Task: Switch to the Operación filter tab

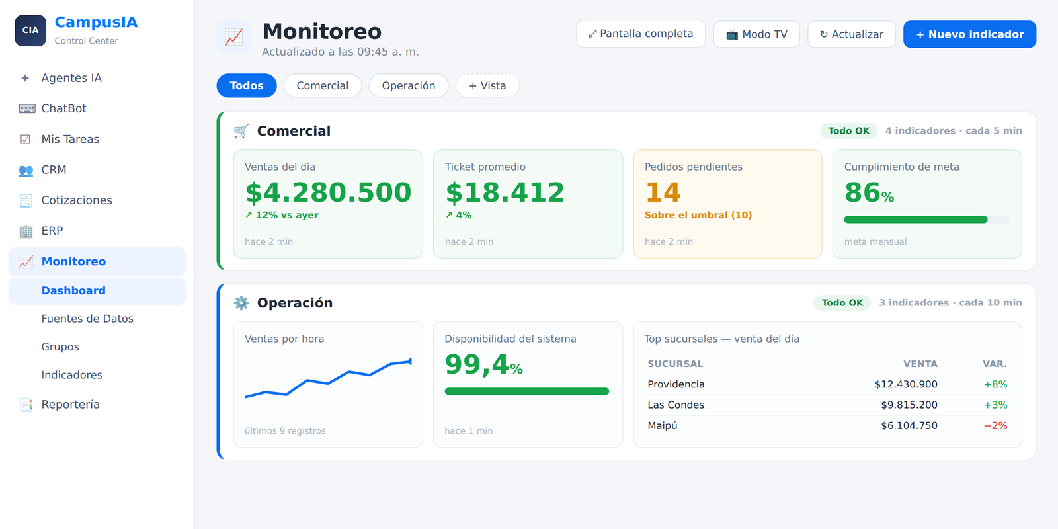Action: [409, 85]
